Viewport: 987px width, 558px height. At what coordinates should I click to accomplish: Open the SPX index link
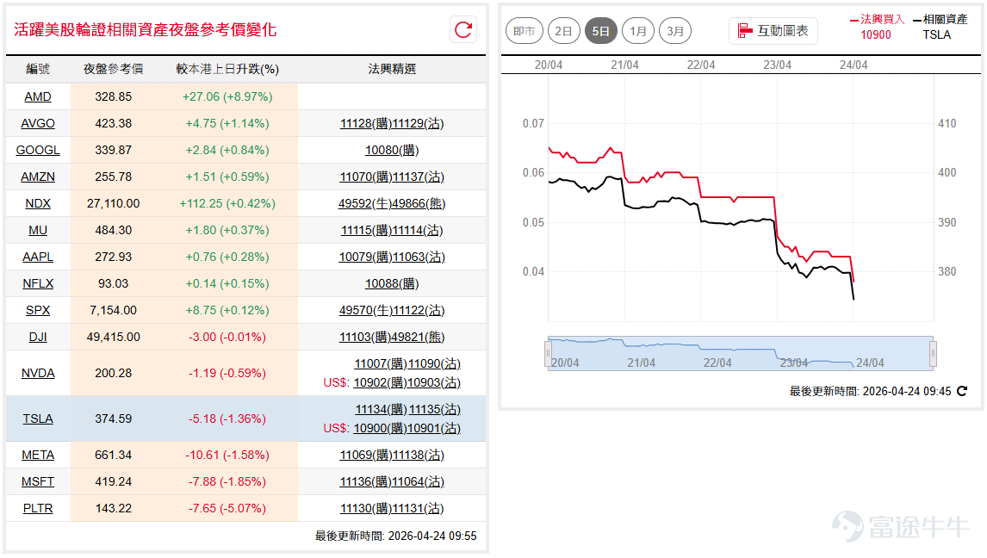[x=38, y=311]
